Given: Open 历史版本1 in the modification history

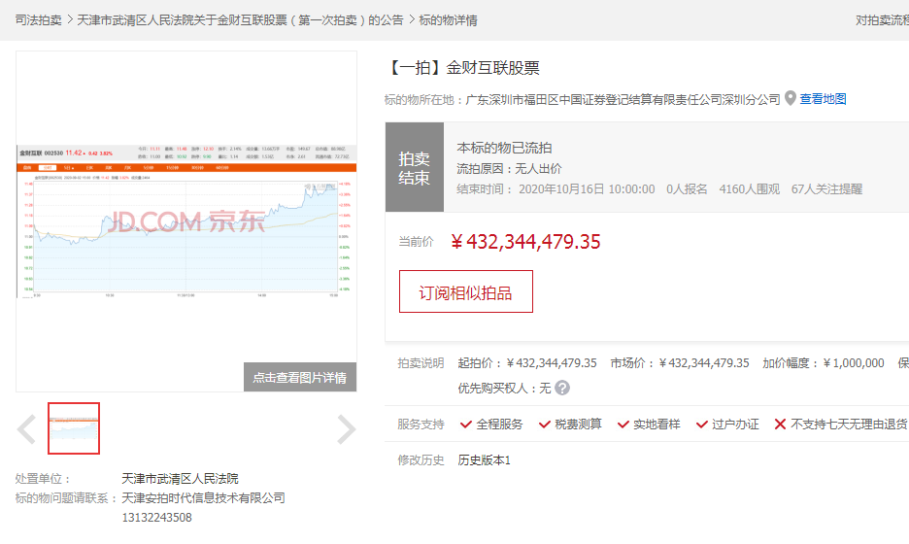Looking at the screenshot, I should point(484,460).
